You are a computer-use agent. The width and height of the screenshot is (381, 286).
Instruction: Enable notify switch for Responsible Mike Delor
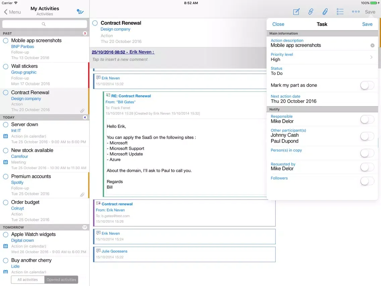click(367, 119)
